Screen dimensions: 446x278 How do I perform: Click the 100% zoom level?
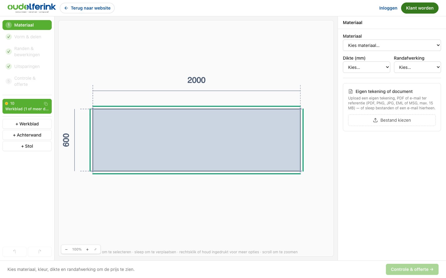pyautogui.click(x=77, y=249)
